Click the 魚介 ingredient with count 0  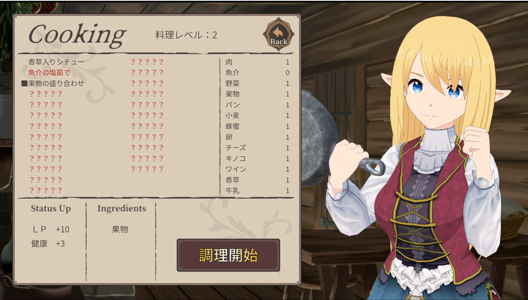257,73
